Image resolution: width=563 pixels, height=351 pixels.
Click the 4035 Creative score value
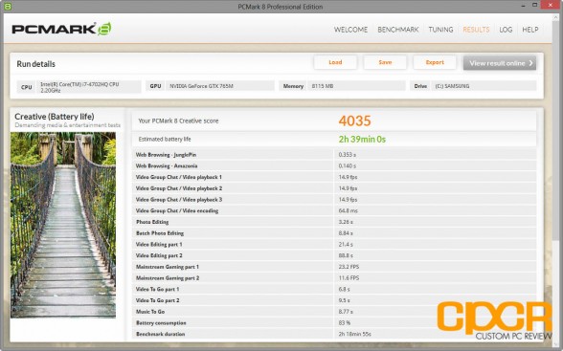point(354,121)
